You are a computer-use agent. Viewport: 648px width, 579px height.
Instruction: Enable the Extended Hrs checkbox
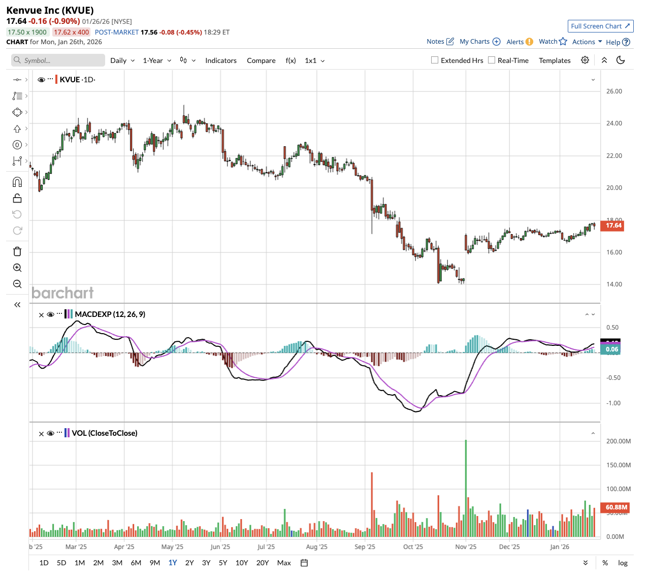click(435, 60)
